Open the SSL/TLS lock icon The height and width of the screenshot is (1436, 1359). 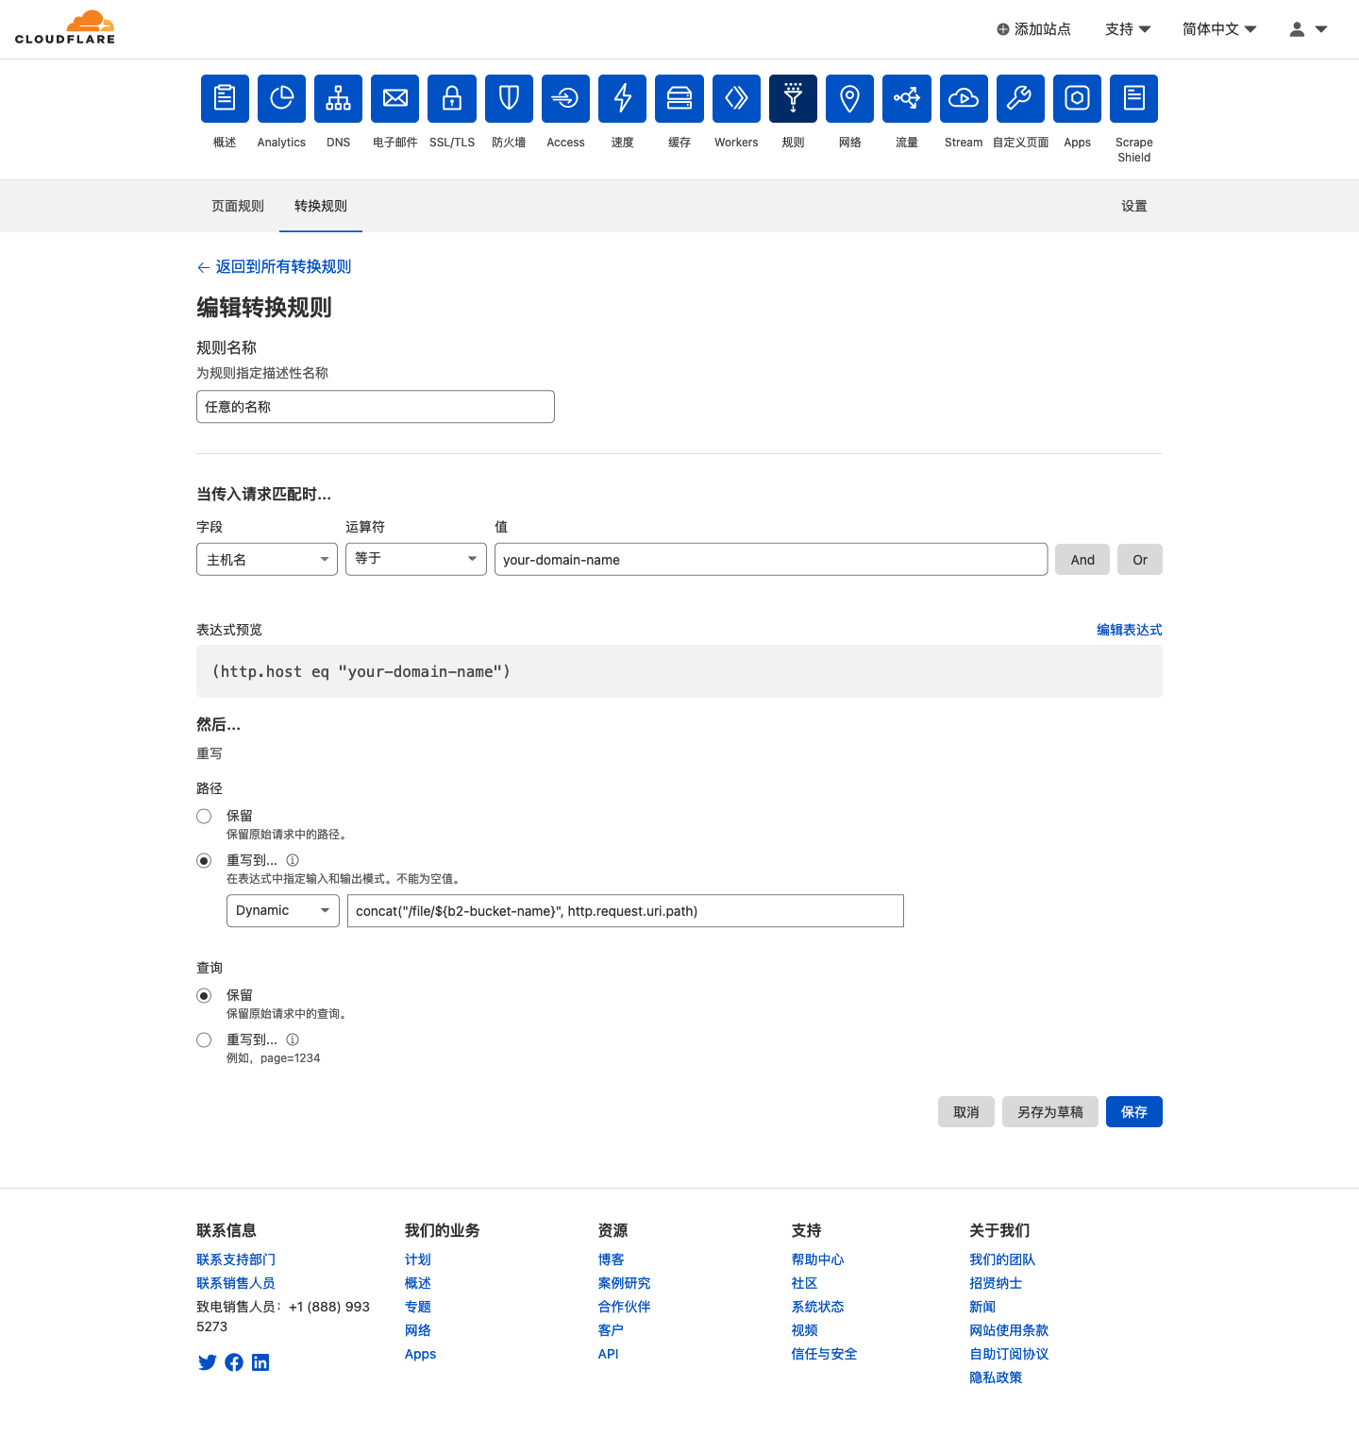coord(452,98)
